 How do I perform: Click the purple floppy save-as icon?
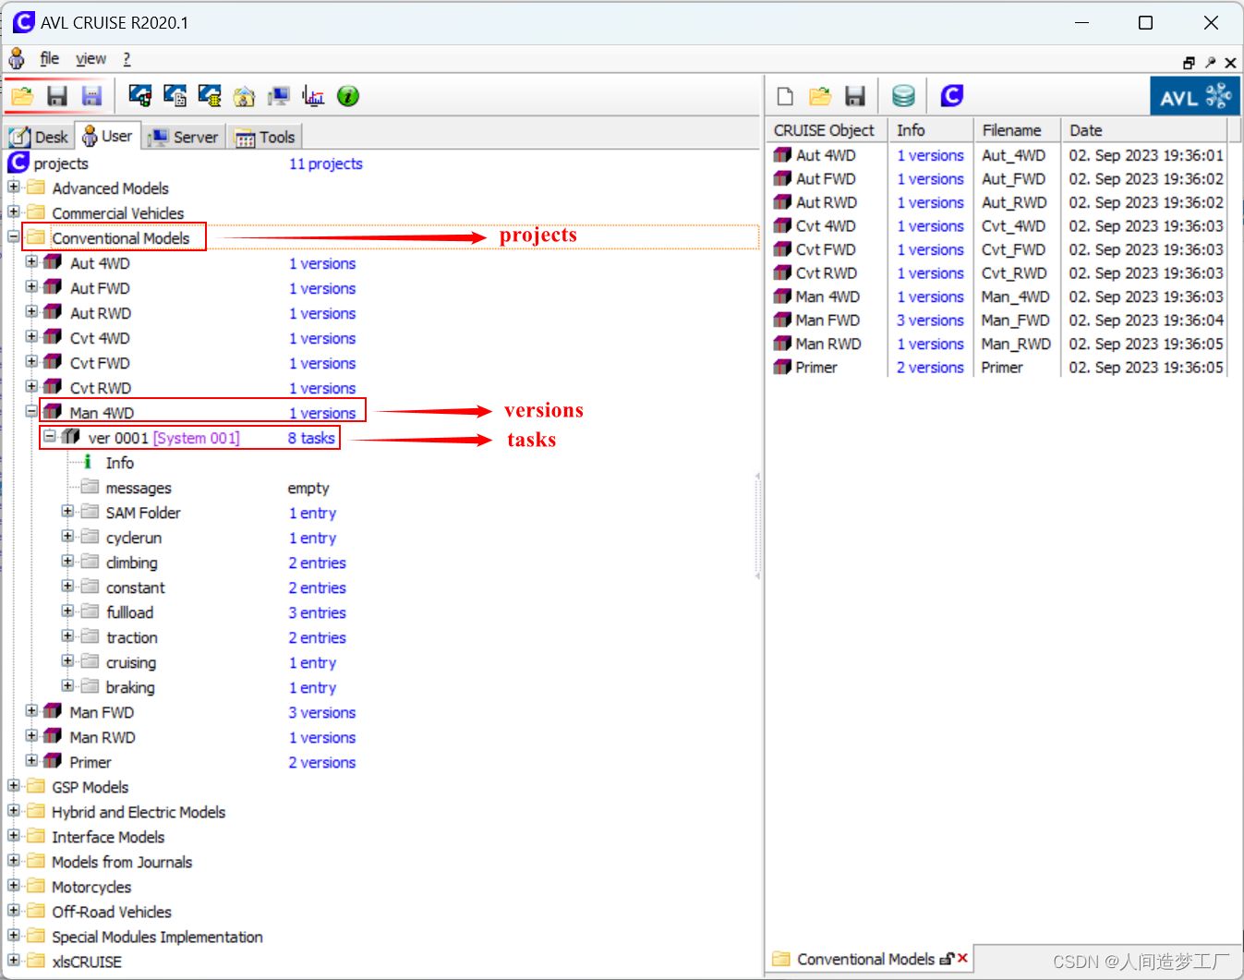click(91, 96)
